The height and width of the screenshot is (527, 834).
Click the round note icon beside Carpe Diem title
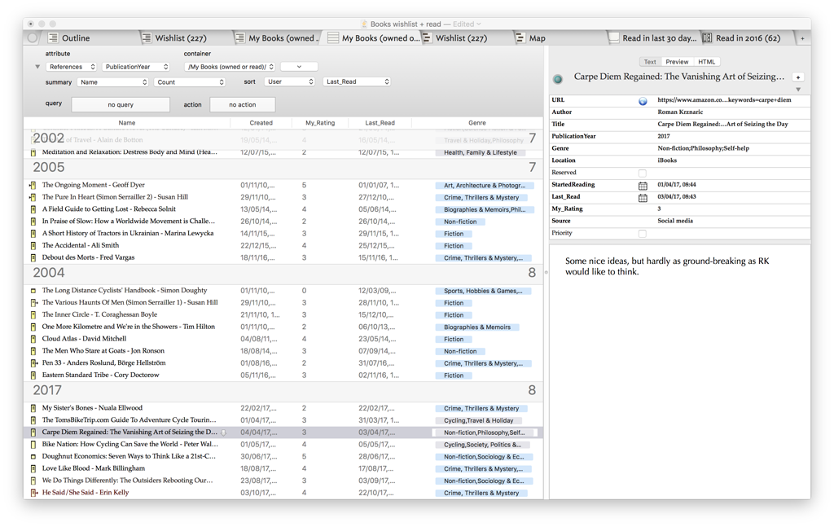pos(559,77)
